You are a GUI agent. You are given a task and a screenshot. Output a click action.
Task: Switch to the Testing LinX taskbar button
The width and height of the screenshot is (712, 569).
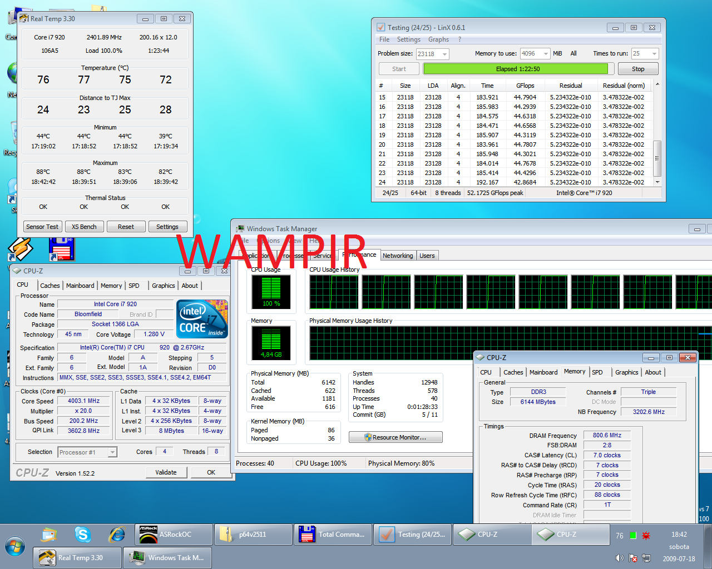point(412,535)
